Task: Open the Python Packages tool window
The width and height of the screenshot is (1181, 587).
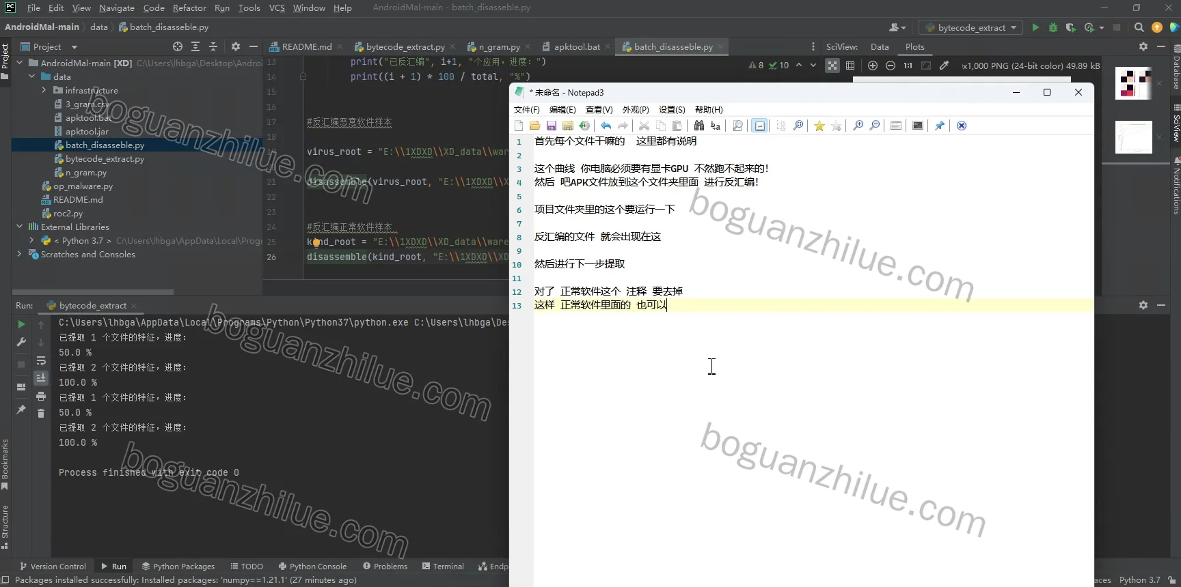Action: [178, 567]
